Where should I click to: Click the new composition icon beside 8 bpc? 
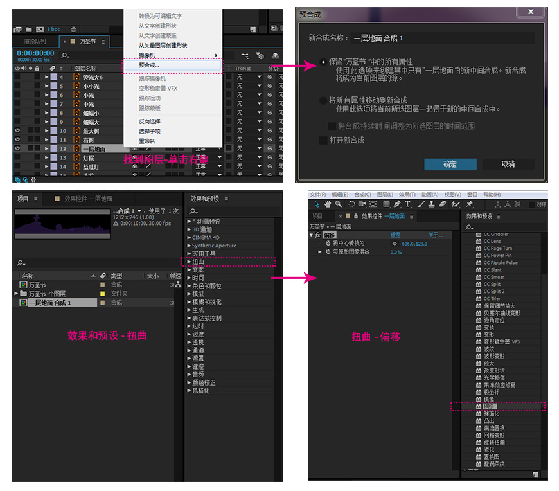point(40,30)
